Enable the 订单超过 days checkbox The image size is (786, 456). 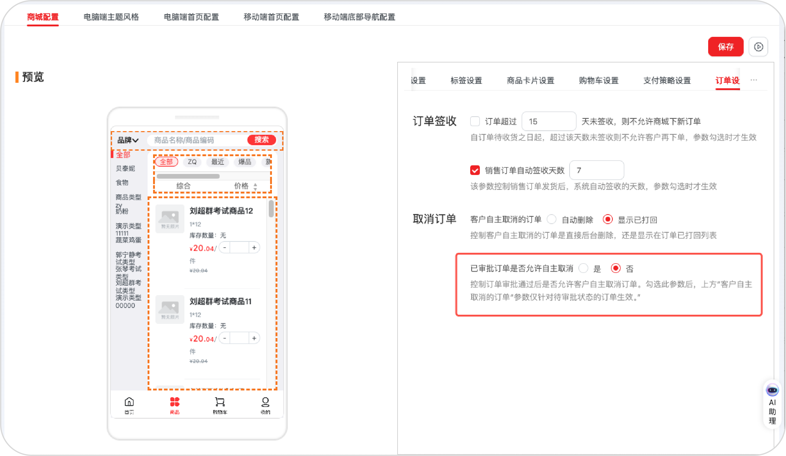475,121
